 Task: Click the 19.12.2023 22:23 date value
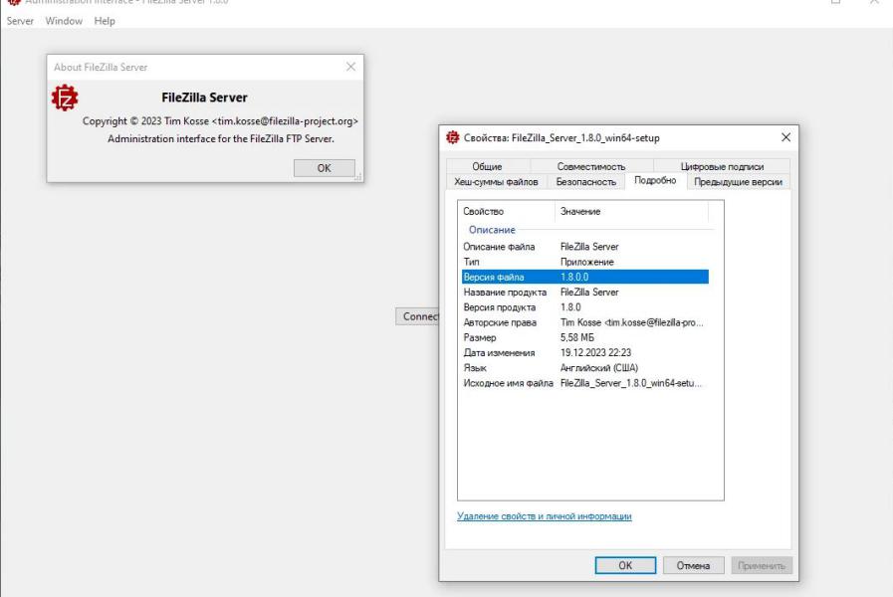point(595,353)
